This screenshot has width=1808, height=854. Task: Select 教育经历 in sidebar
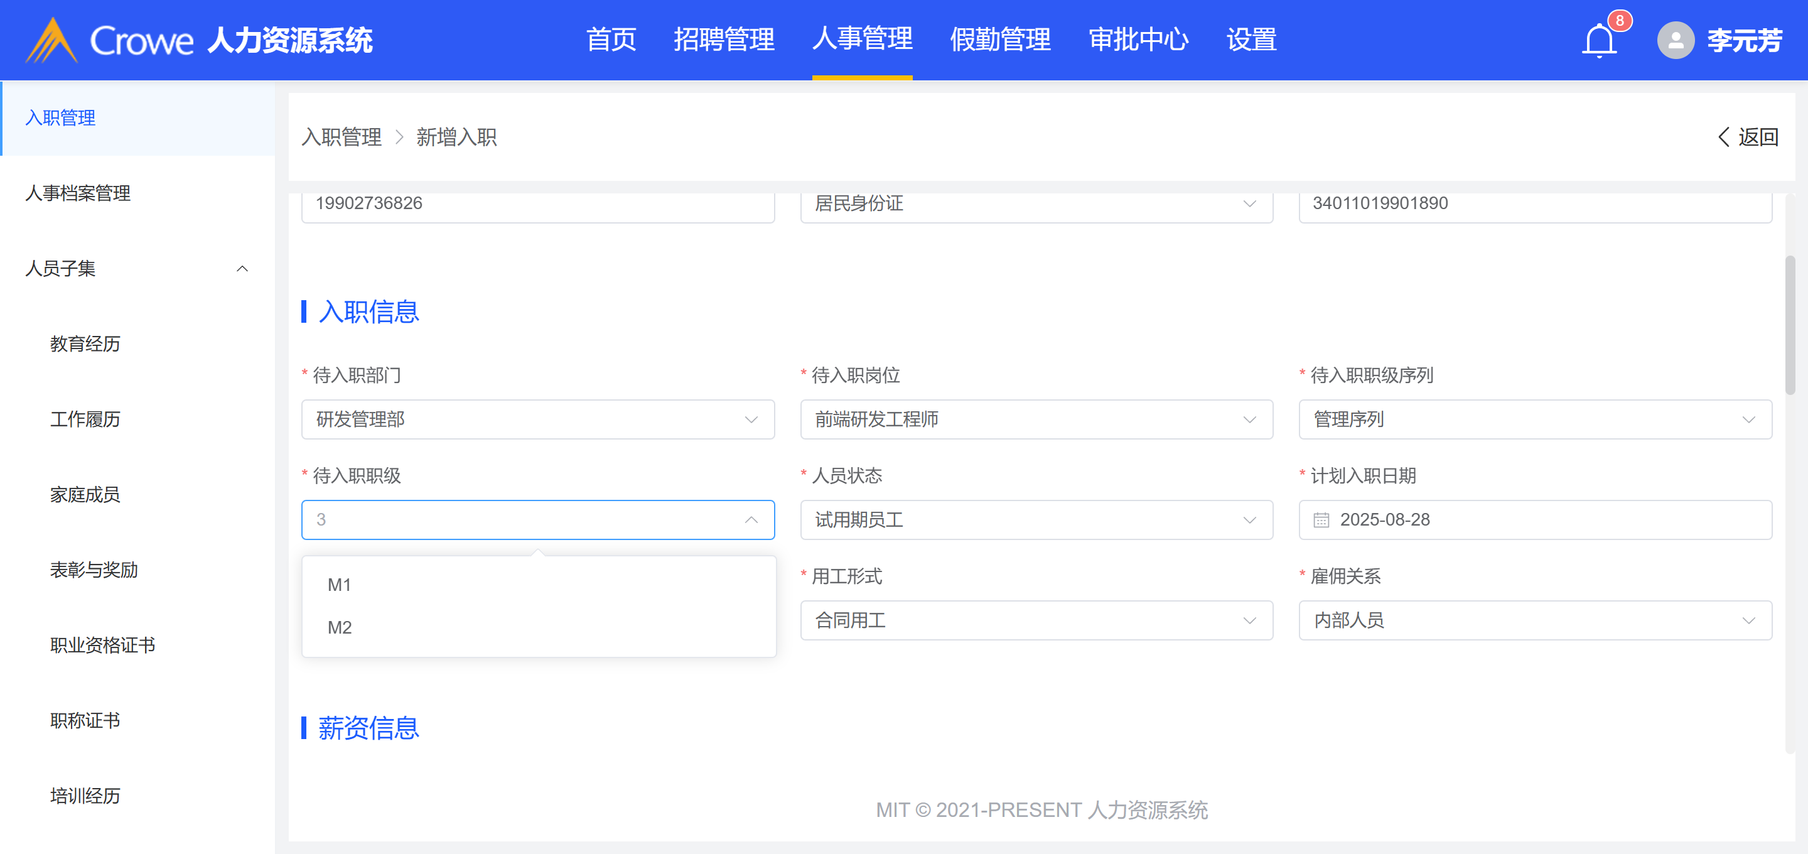(85, 344)
